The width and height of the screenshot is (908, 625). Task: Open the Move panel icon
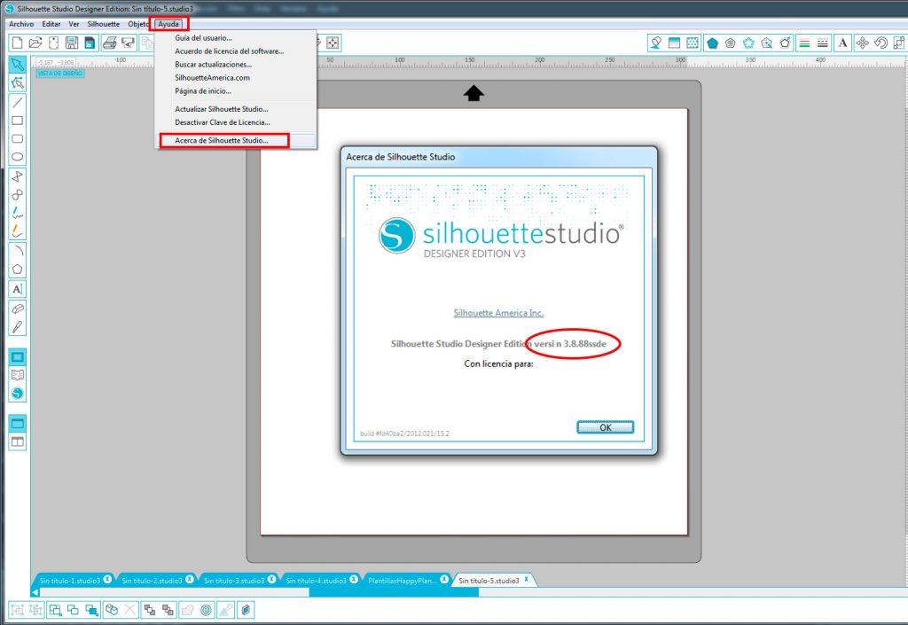(x=862, y=43)
